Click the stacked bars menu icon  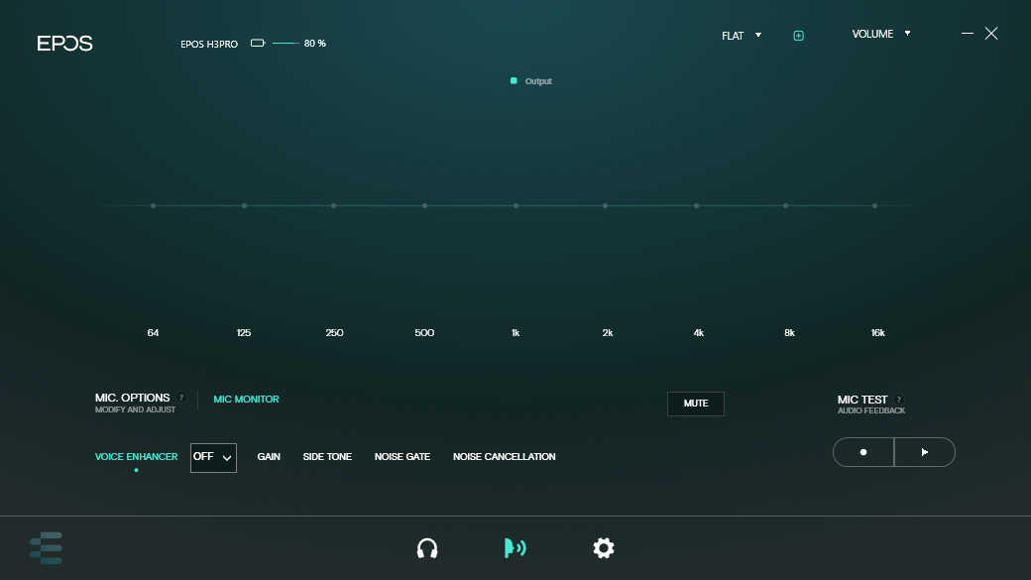(x=46, y=547)
